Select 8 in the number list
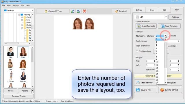The height and width of the screenshot is (104, 185). pos(160,57)
